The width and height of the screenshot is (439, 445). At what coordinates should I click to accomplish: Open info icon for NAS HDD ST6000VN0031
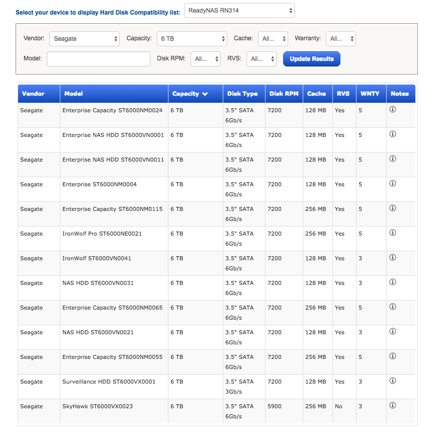pos(393,282)
